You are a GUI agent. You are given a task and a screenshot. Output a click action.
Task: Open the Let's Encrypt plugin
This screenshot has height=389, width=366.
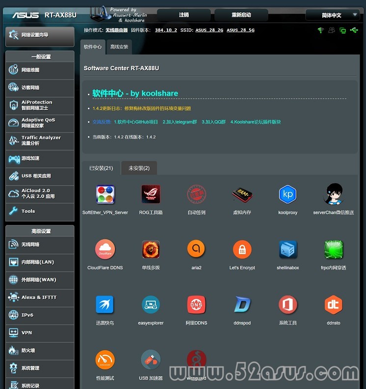click(242, 250)
